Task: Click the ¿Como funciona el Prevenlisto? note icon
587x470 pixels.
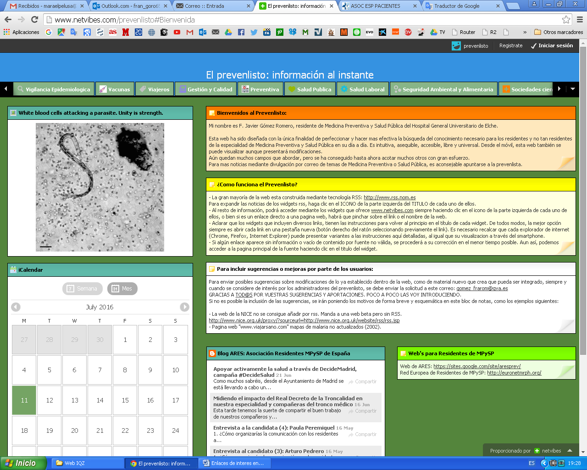Action: coord(212,185)
